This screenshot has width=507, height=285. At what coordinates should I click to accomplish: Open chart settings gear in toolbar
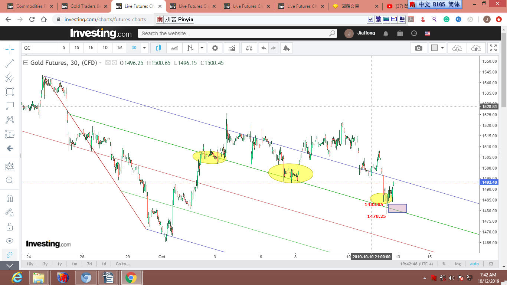pos(215,48)
